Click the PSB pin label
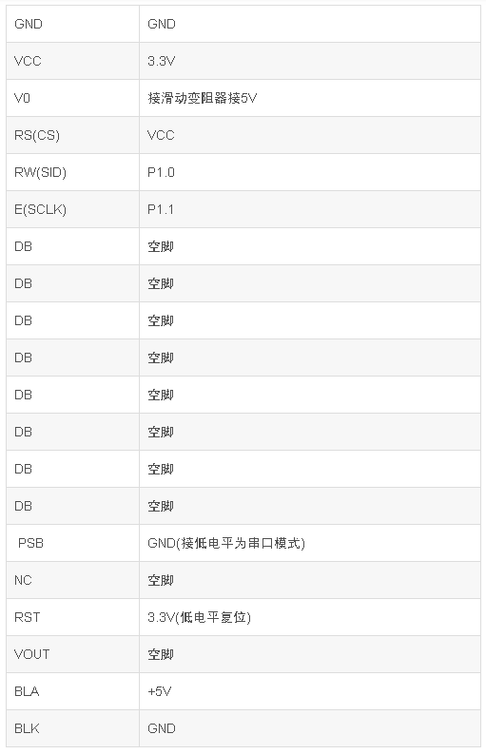Viewport: 486px width, 754px height. coord(30,543)
